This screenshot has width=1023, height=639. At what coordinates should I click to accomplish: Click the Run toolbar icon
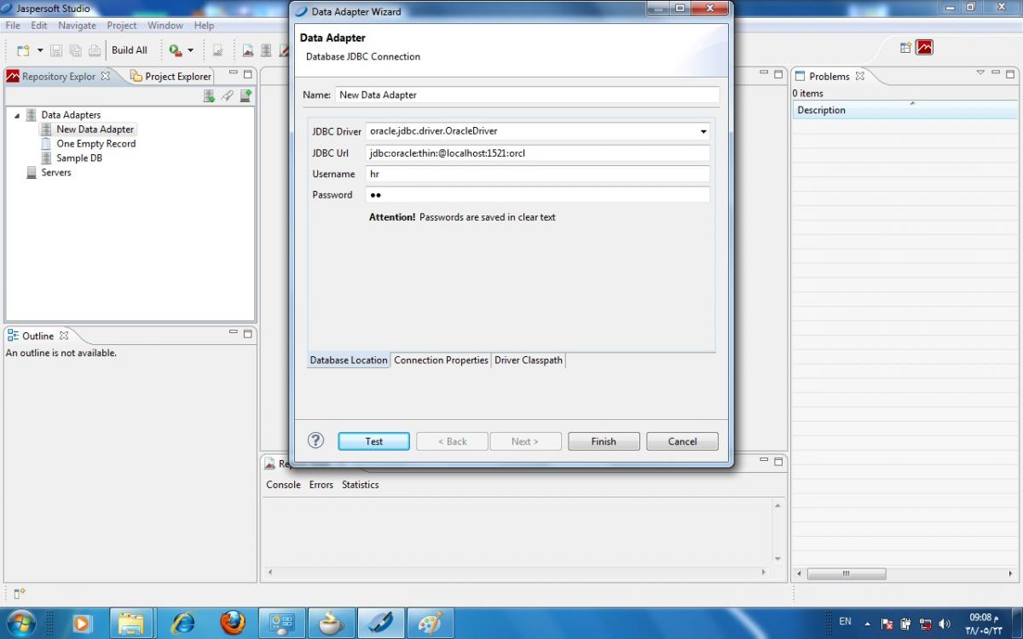click(175, 50)
